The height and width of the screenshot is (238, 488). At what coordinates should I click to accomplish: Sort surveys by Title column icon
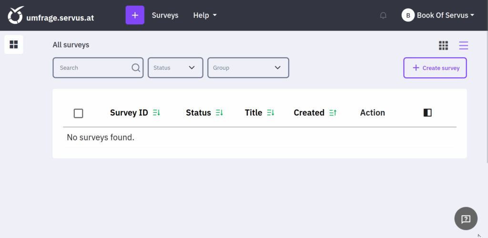click(x=271, y=113)
